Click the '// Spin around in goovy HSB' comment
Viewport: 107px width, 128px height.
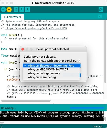pyautogui.click(x=30, y=21)
